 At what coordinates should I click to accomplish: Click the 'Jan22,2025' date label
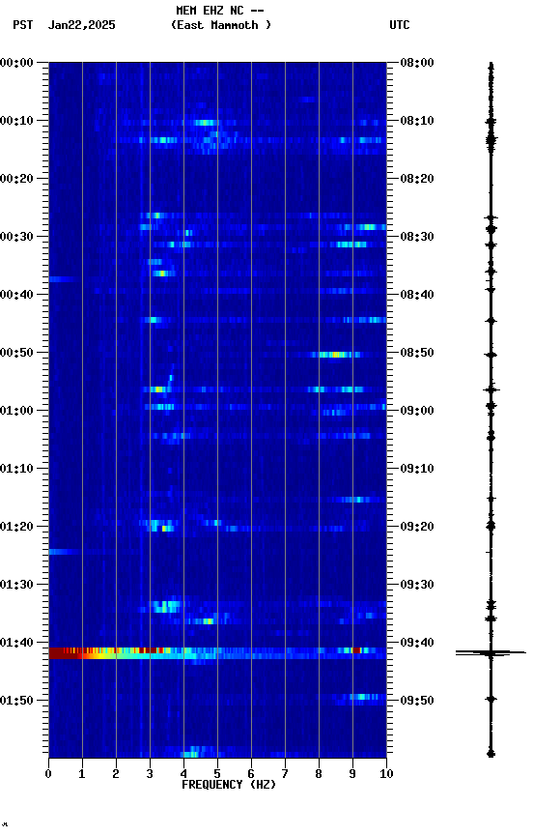pyautogui.click(x=81, y=25)
